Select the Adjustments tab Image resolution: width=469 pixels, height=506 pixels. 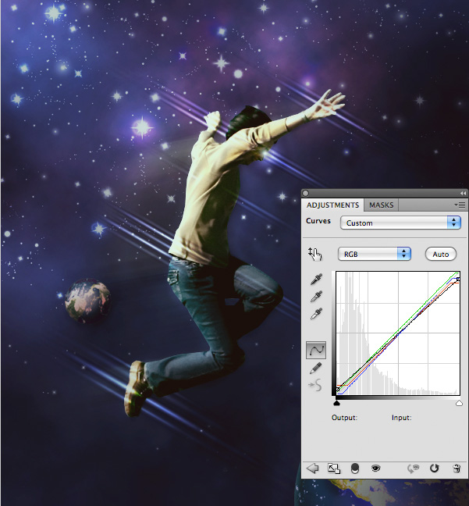[332, 205]
